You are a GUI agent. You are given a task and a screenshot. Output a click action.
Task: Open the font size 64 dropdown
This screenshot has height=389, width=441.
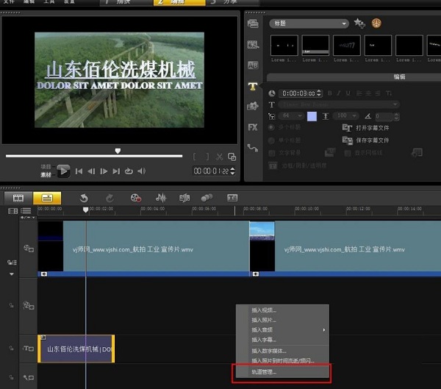pos(290,115)
